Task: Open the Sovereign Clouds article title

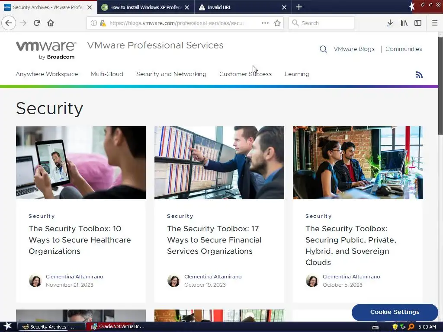Action: (351, 246)
